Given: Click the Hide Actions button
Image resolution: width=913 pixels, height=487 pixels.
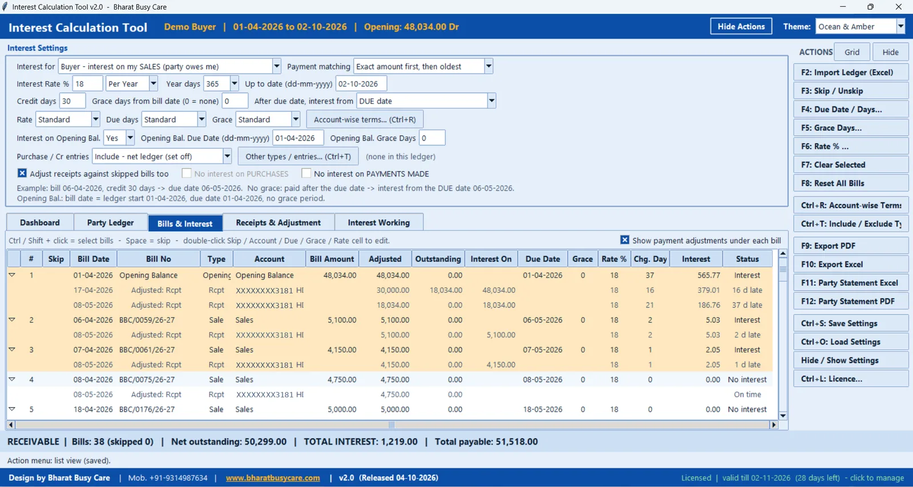Looking at the screenshot, I should 741,26.
